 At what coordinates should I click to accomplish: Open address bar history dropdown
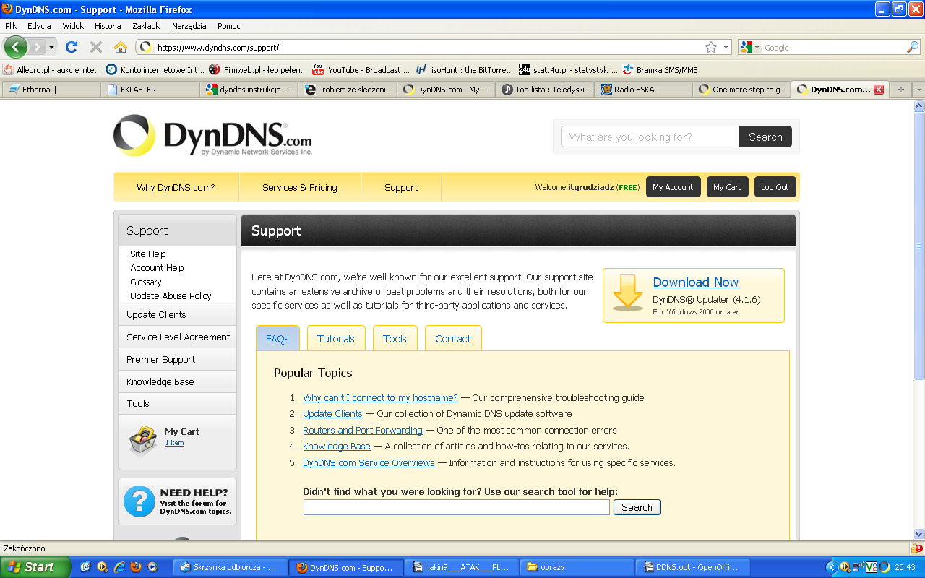(x=726, y=47)
